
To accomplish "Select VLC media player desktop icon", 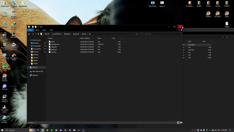I will click(x=4, y=109).
